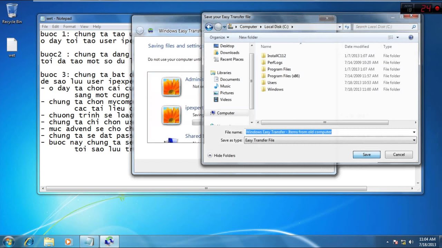Open Internet Explorer from the taskbar
Viewport: 442px width, 248px height.
(29, 241)
